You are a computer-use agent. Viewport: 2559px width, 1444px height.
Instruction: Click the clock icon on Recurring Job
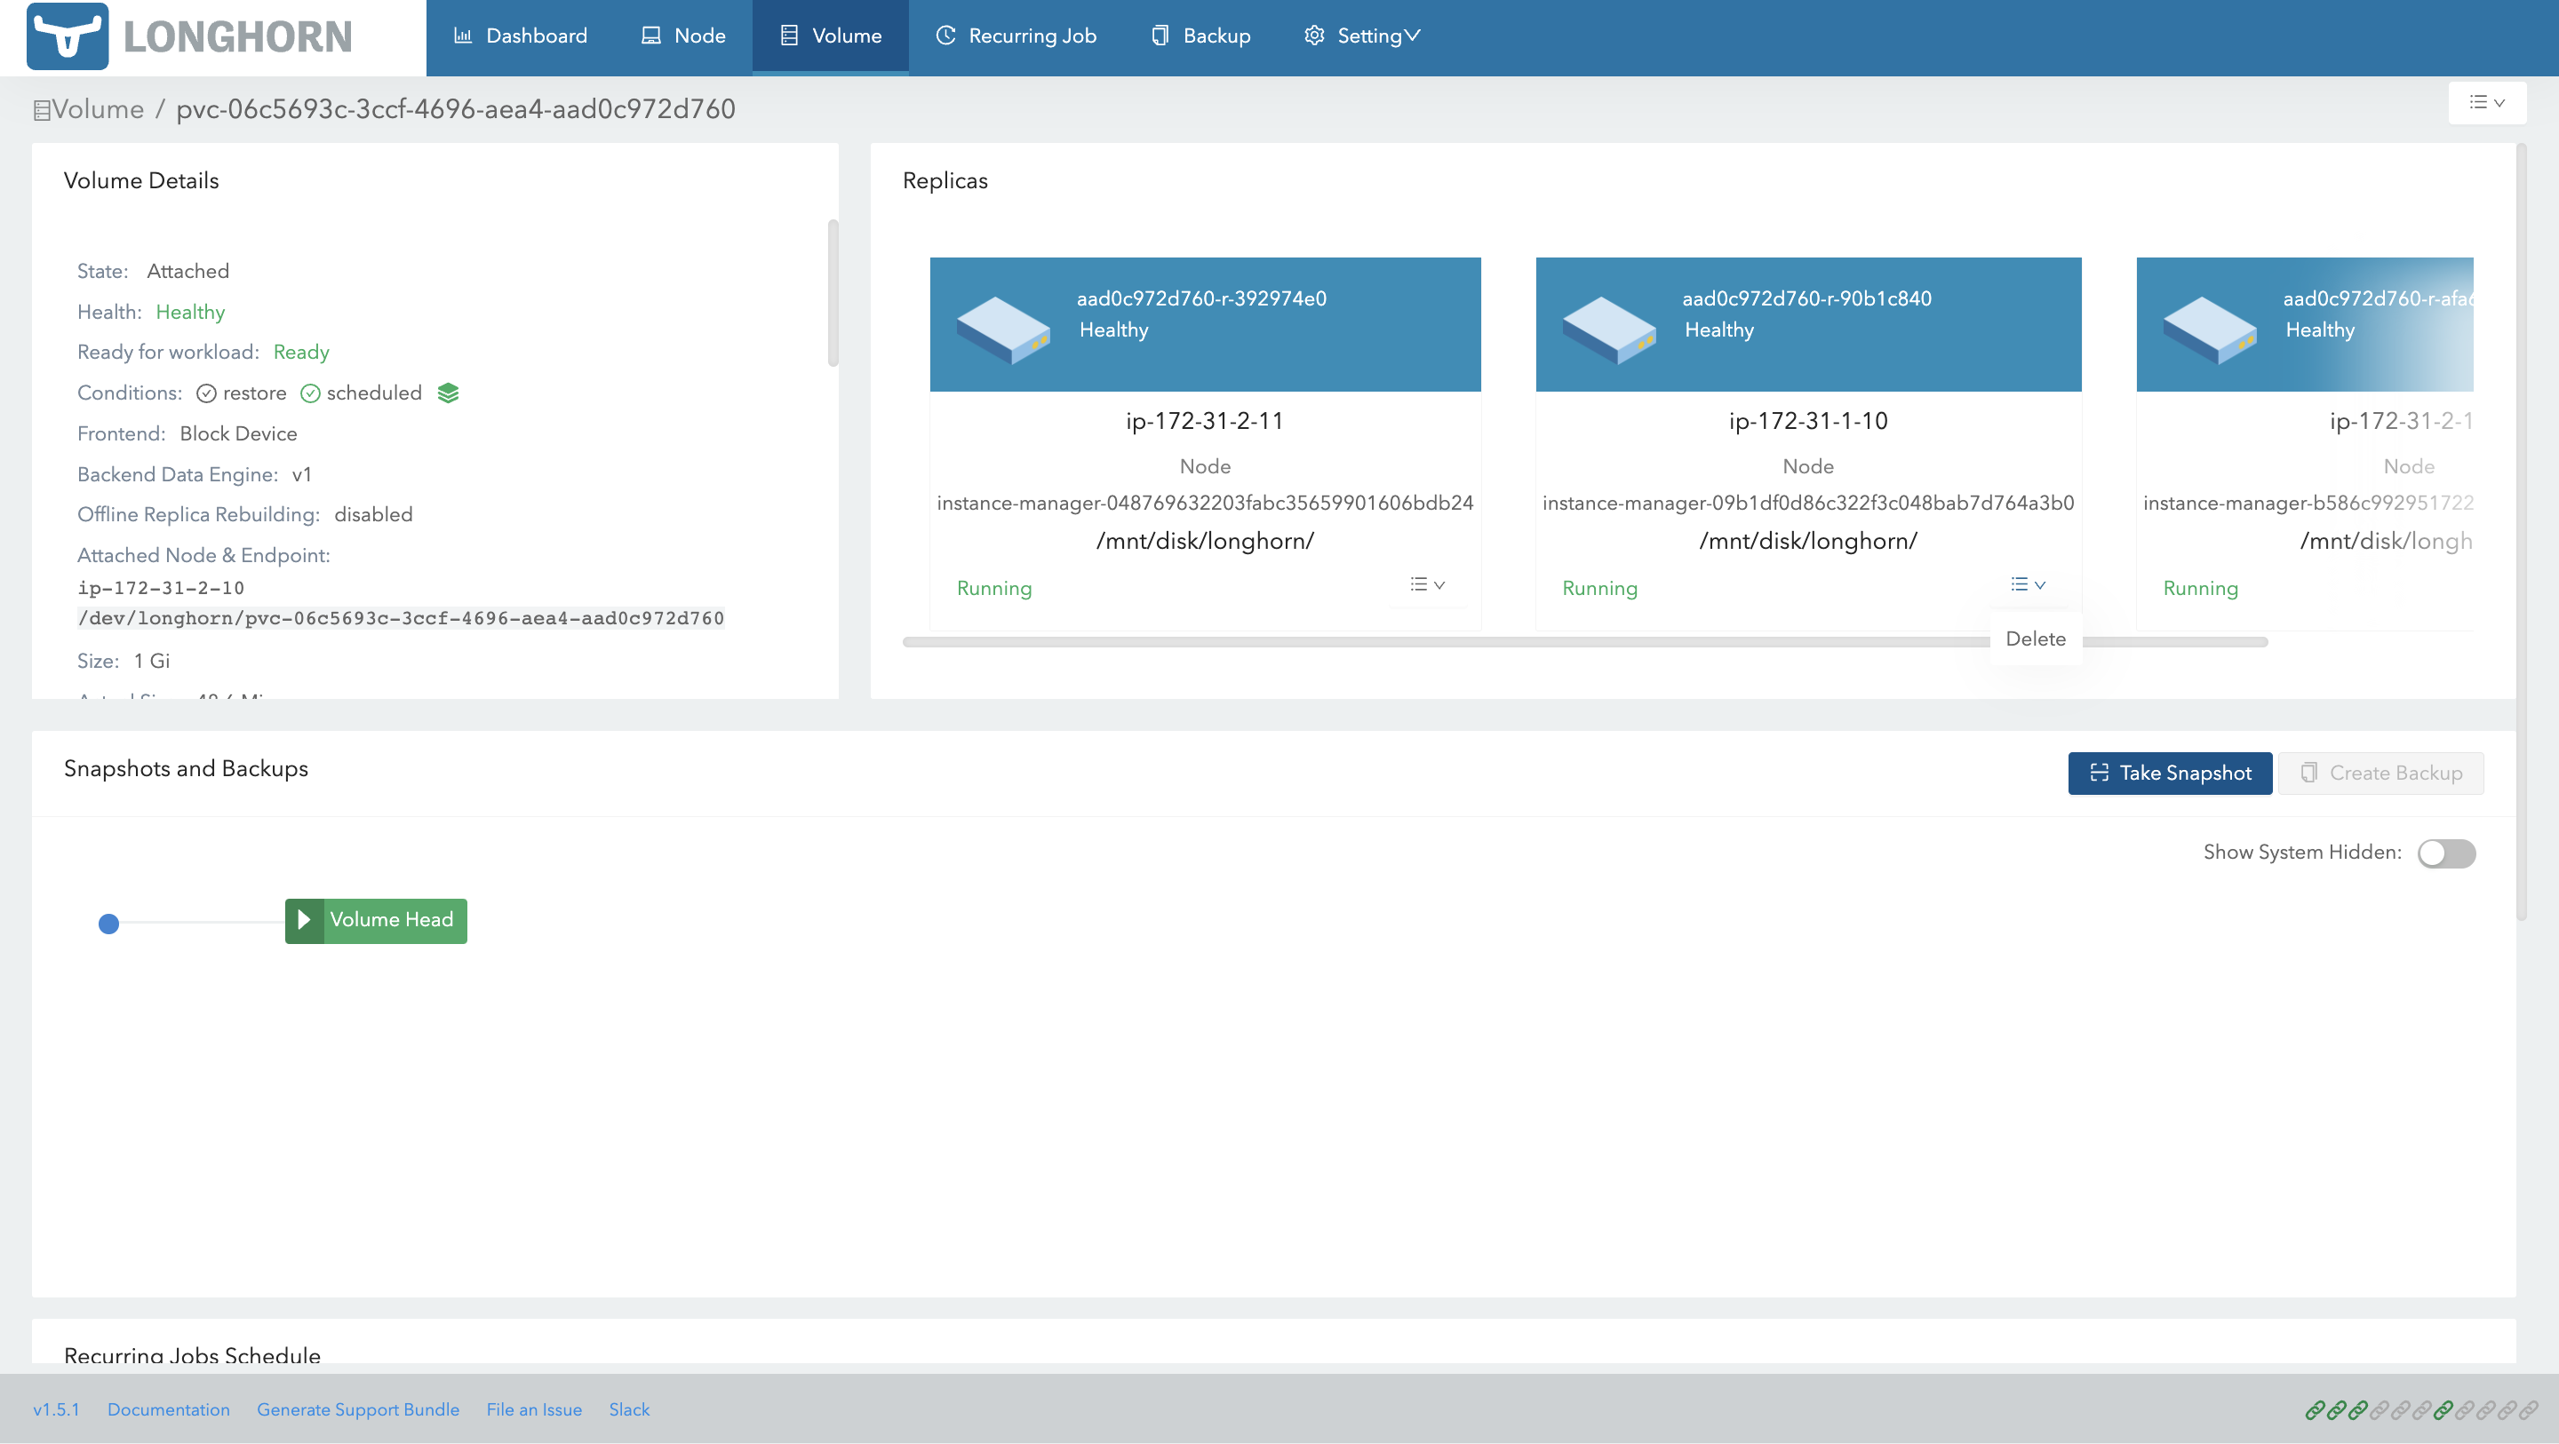click(x=945, y=35)
